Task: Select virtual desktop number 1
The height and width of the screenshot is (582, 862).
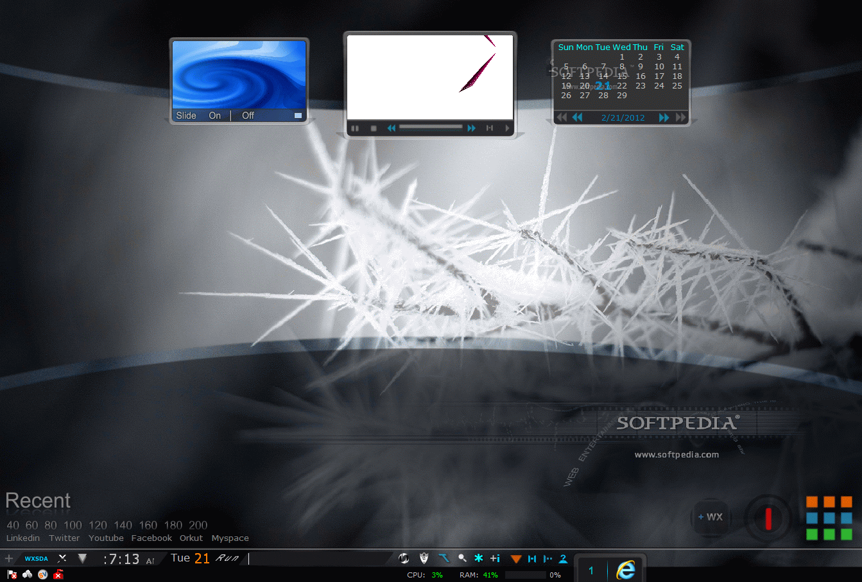Action: (591, 570)
